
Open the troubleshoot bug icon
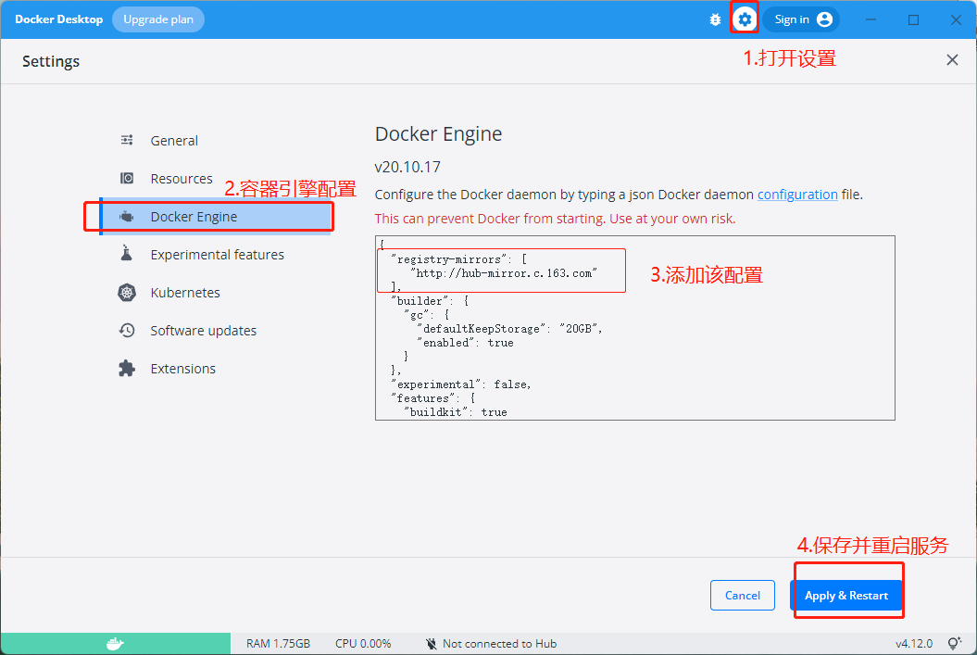click(715, 20)
